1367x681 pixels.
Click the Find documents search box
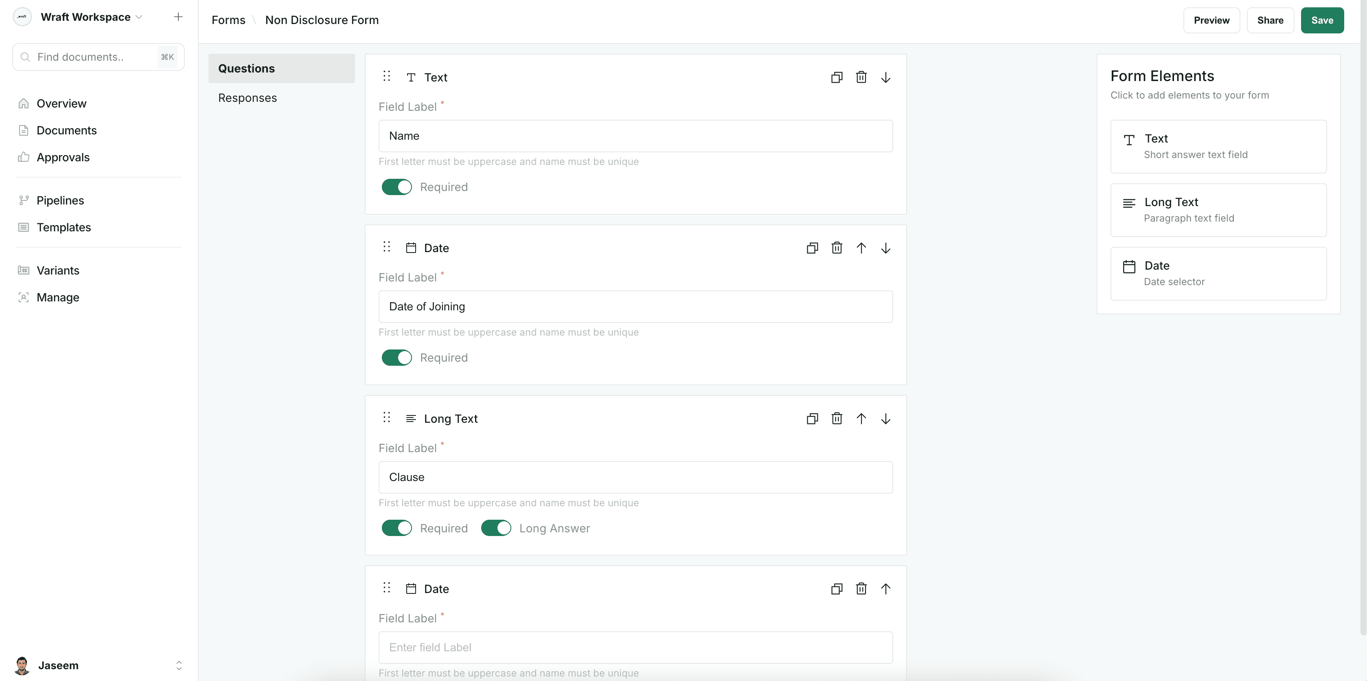(98, 57)
